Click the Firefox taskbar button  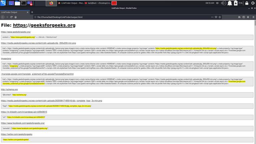[x=51, y=3]
